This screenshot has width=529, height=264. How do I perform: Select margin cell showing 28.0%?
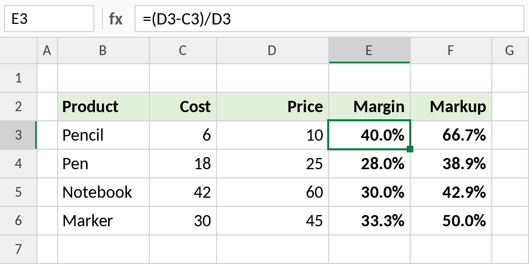[369, 164]
